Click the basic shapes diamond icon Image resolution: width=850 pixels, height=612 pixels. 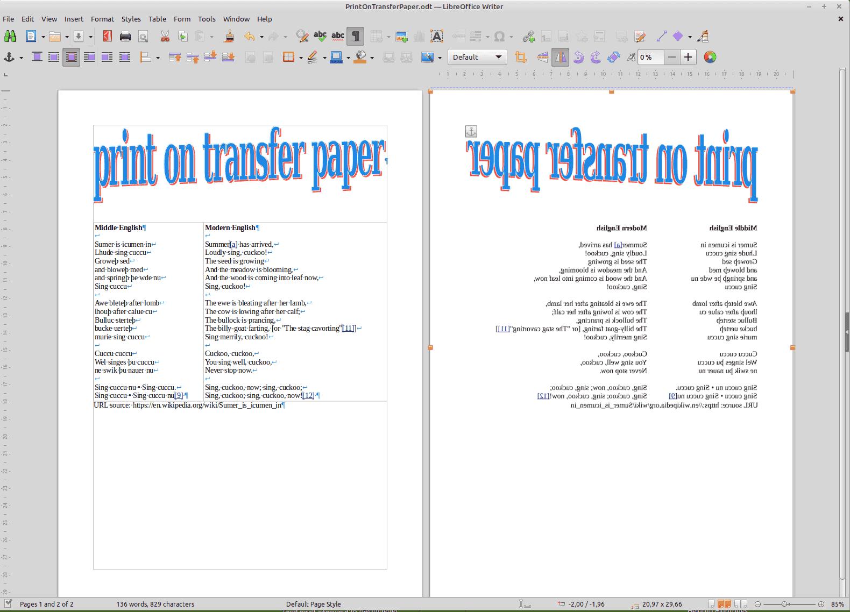coord(678,37)
